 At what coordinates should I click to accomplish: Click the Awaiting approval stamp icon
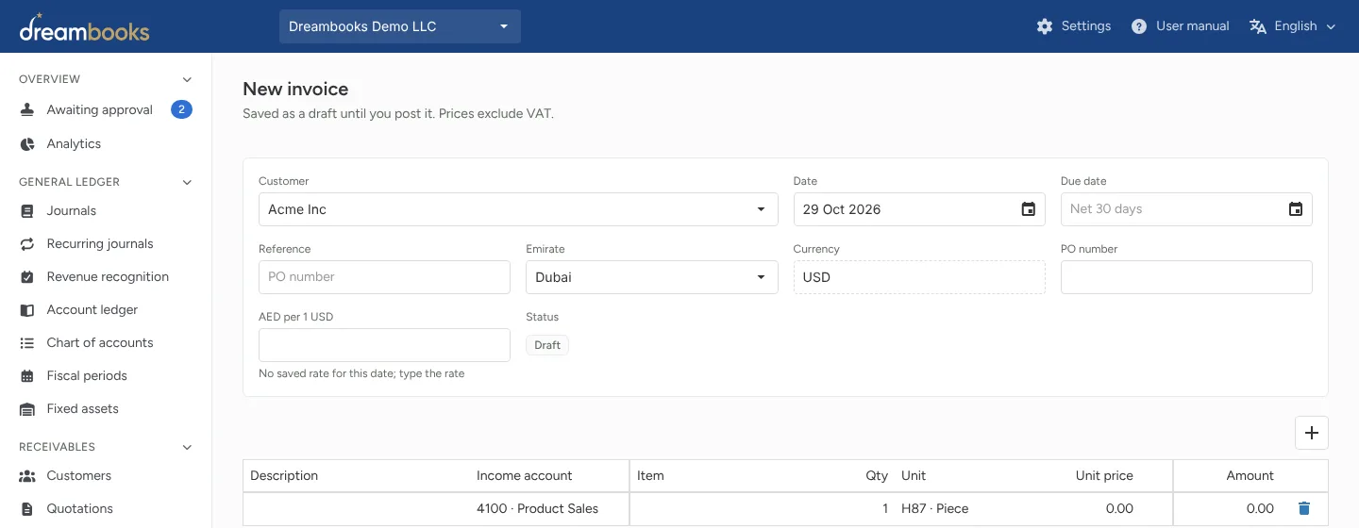tap(27, 110)
